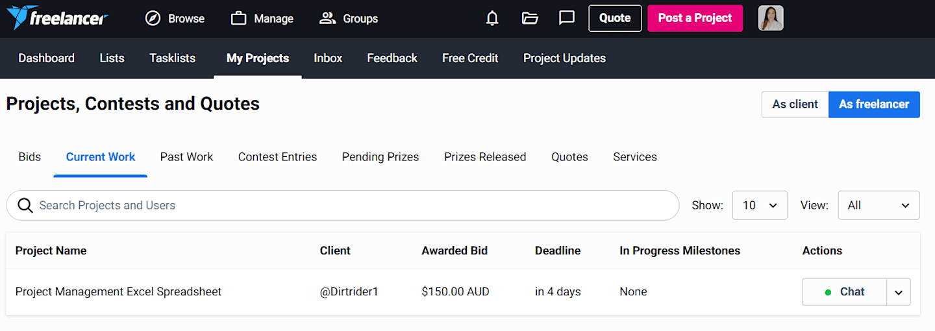Viewport: 935px width, 331px height.
Task: Switch view to As freelancer
Action: 874,104
